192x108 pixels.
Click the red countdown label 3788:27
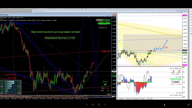point(106,51)
